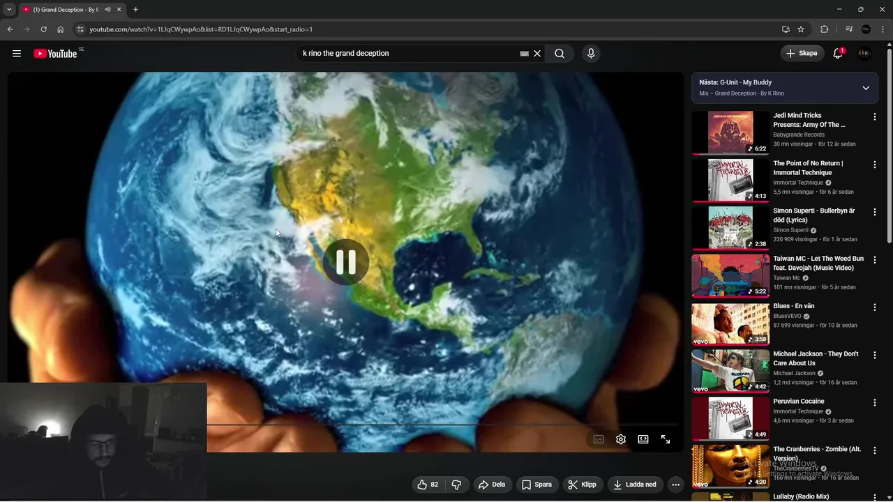Play The Point of No Return thumbnail
The image size is (893, 502).
730,180
